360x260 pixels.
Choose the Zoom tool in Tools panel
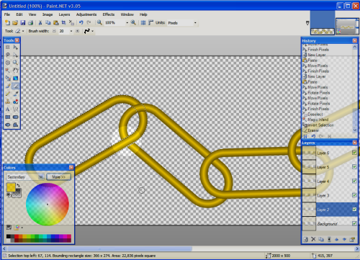(x=16, y=63)
